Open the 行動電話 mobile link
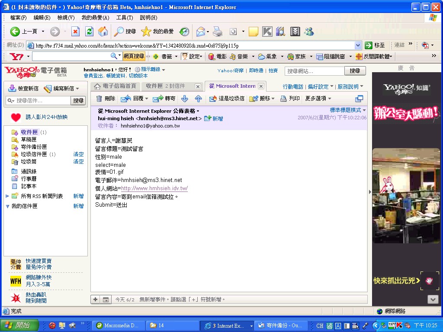 pos(293,86)
